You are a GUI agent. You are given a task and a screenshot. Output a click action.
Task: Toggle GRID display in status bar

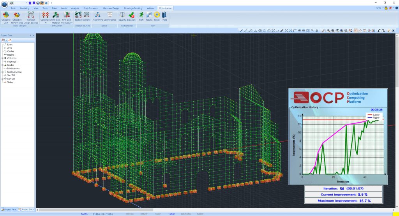172,214
